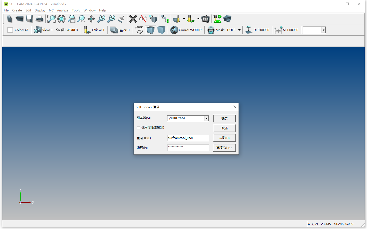This screenshot has height=229, width=367.
Task: Click the cube with monitors icon
Action: [x=153, y=19]
